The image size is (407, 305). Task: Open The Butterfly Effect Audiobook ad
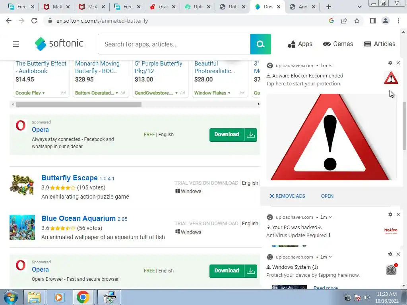pos(41,67)
